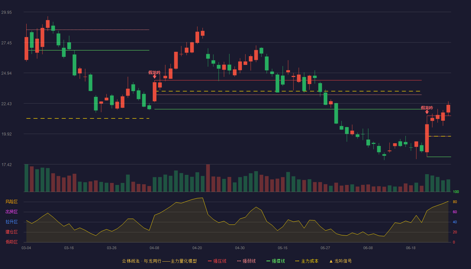
Task: Click the 04-20 date label
Action: (x=197, y=248)
